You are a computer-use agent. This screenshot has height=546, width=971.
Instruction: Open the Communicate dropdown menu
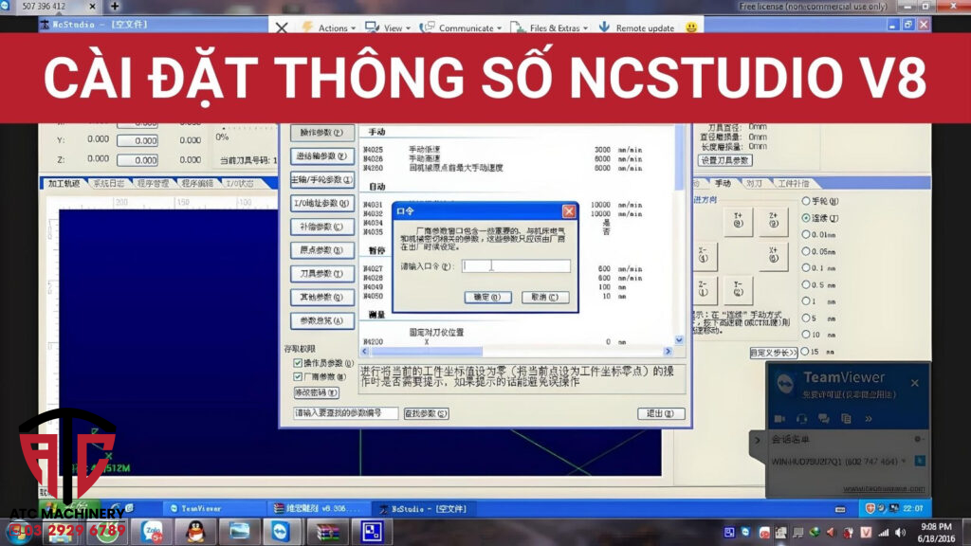(x=465, y=28)
